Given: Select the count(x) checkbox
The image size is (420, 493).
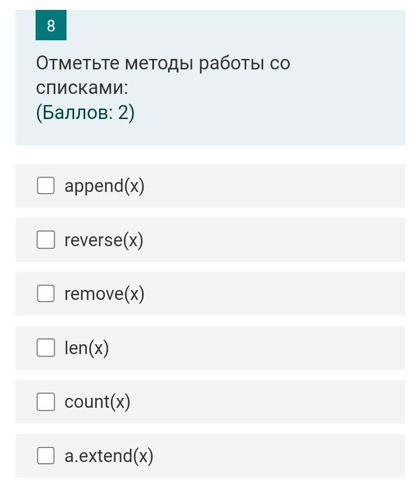Looking at the screenshot, I should [x=46, y=402].
